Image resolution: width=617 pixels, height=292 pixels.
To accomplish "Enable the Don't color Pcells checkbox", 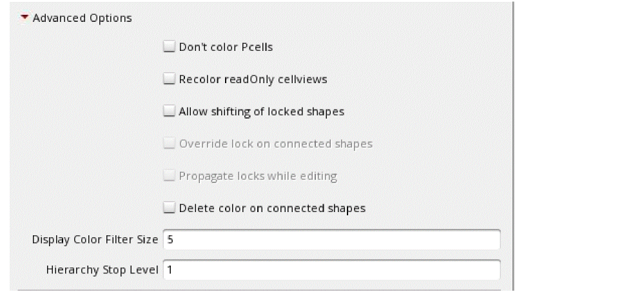I will point(169,46).
